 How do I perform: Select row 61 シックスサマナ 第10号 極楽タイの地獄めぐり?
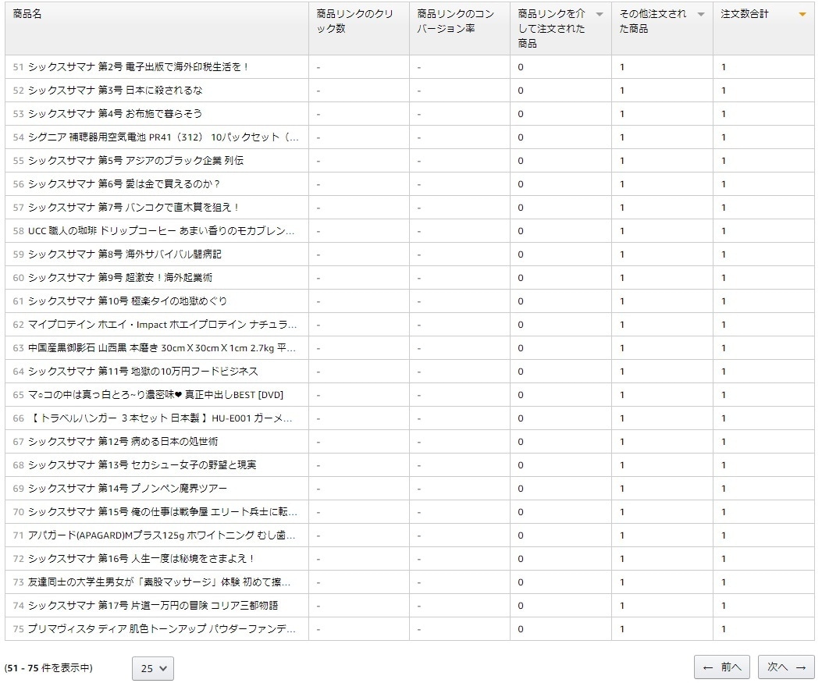point(409,301)
